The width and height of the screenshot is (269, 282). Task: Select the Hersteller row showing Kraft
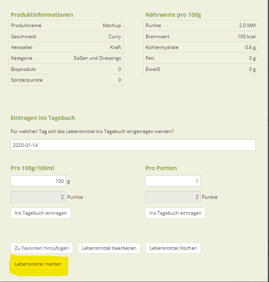66,47
